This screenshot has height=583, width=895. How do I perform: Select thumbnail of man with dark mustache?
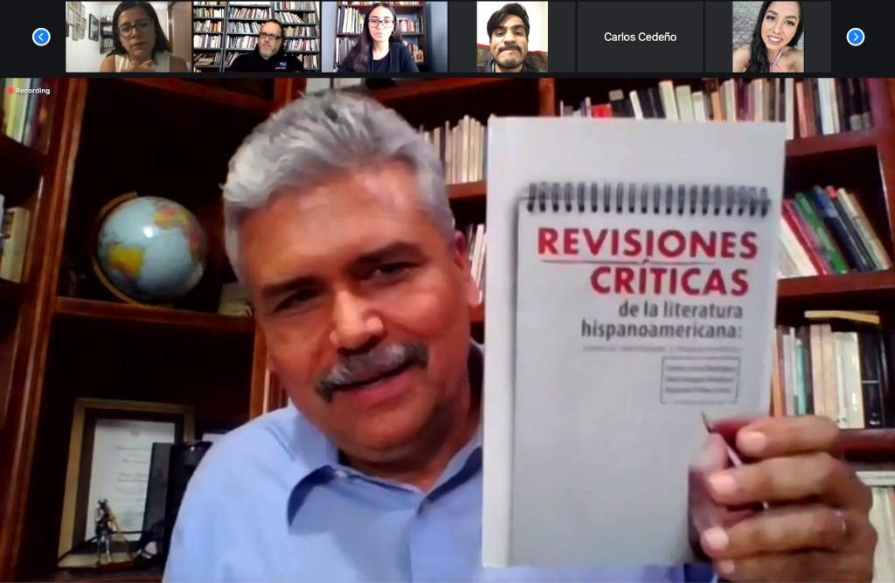point(512,37)
